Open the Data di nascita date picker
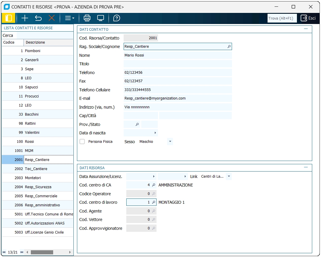This screenshot has width=321, height=257. (155, 133)
